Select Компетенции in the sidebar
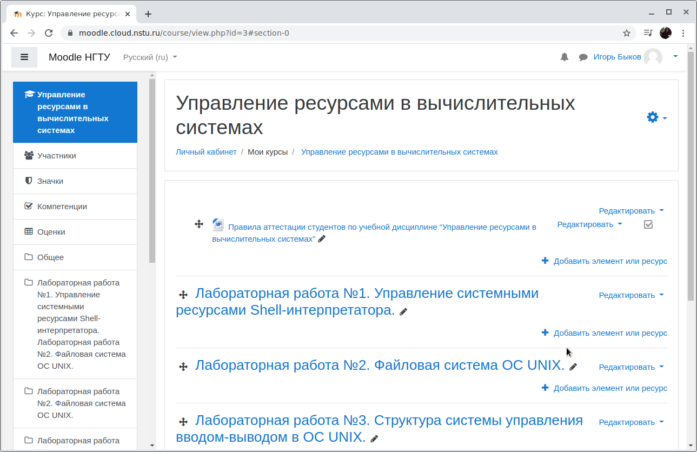This screenshot has height=452, width=697. pyautogui.click(x=75, y=207)
